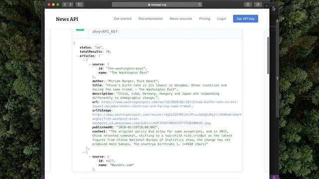Click the green GET method badge
The image size is (319, 179).
tap(80, 30)
